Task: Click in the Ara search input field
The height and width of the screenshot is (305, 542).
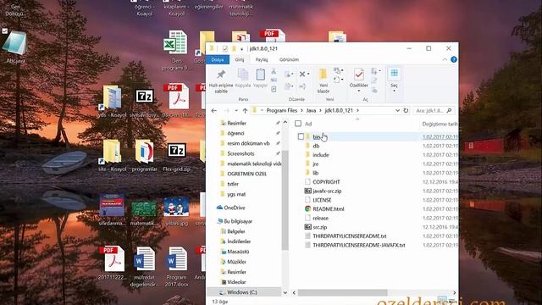Action: coord(430,111)
